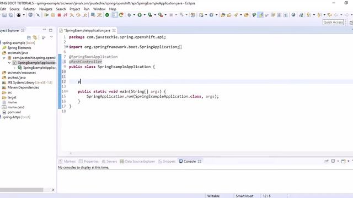Click the External Tools run icon
353x198 pixels.
tap(161, 15)
